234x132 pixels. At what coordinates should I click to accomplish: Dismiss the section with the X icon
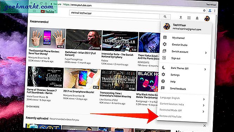pyautogui.click(x=204, y=125)
